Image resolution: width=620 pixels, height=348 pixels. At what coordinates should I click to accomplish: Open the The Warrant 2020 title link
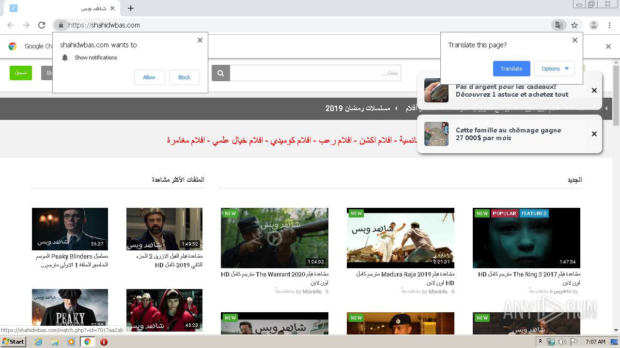coord(275,278)
